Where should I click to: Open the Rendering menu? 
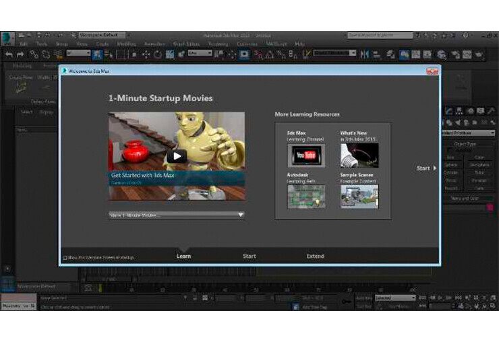pos(218,44)
